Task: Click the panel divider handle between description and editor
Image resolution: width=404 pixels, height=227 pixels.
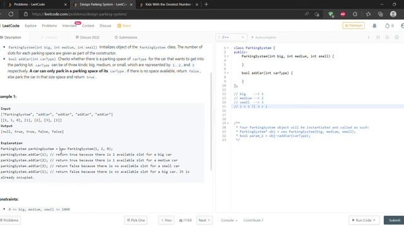Action: [214, 115]
